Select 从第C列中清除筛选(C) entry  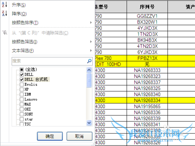click(40, 33)
